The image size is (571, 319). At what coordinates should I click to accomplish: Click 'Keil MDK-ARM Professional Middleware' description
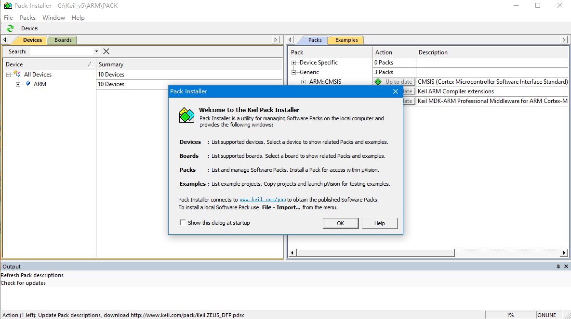coord(493,101)
